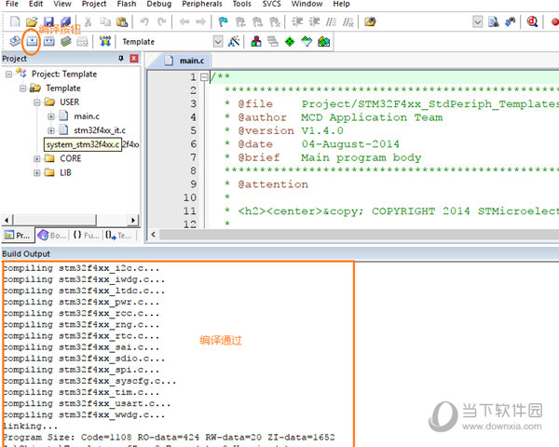Open File Extensions, Books and Environment icon
Screen dimensions: 559x447
(x=256, y=41)
